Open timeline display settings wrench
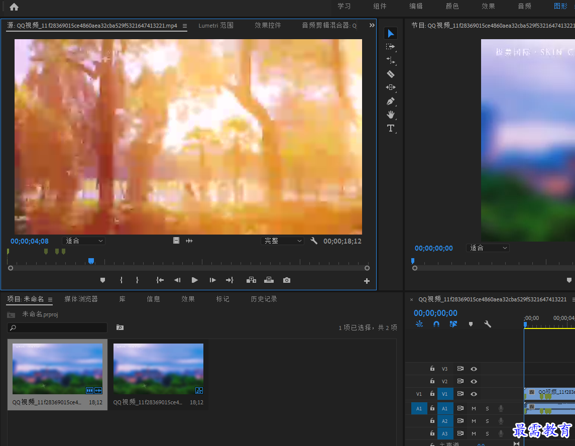575x446 pixels. point(488,324)
